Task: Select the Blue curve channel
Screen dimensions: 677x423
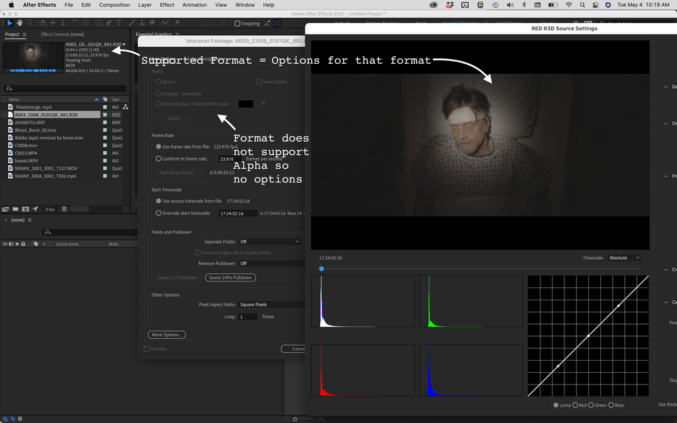Action: 611,405
